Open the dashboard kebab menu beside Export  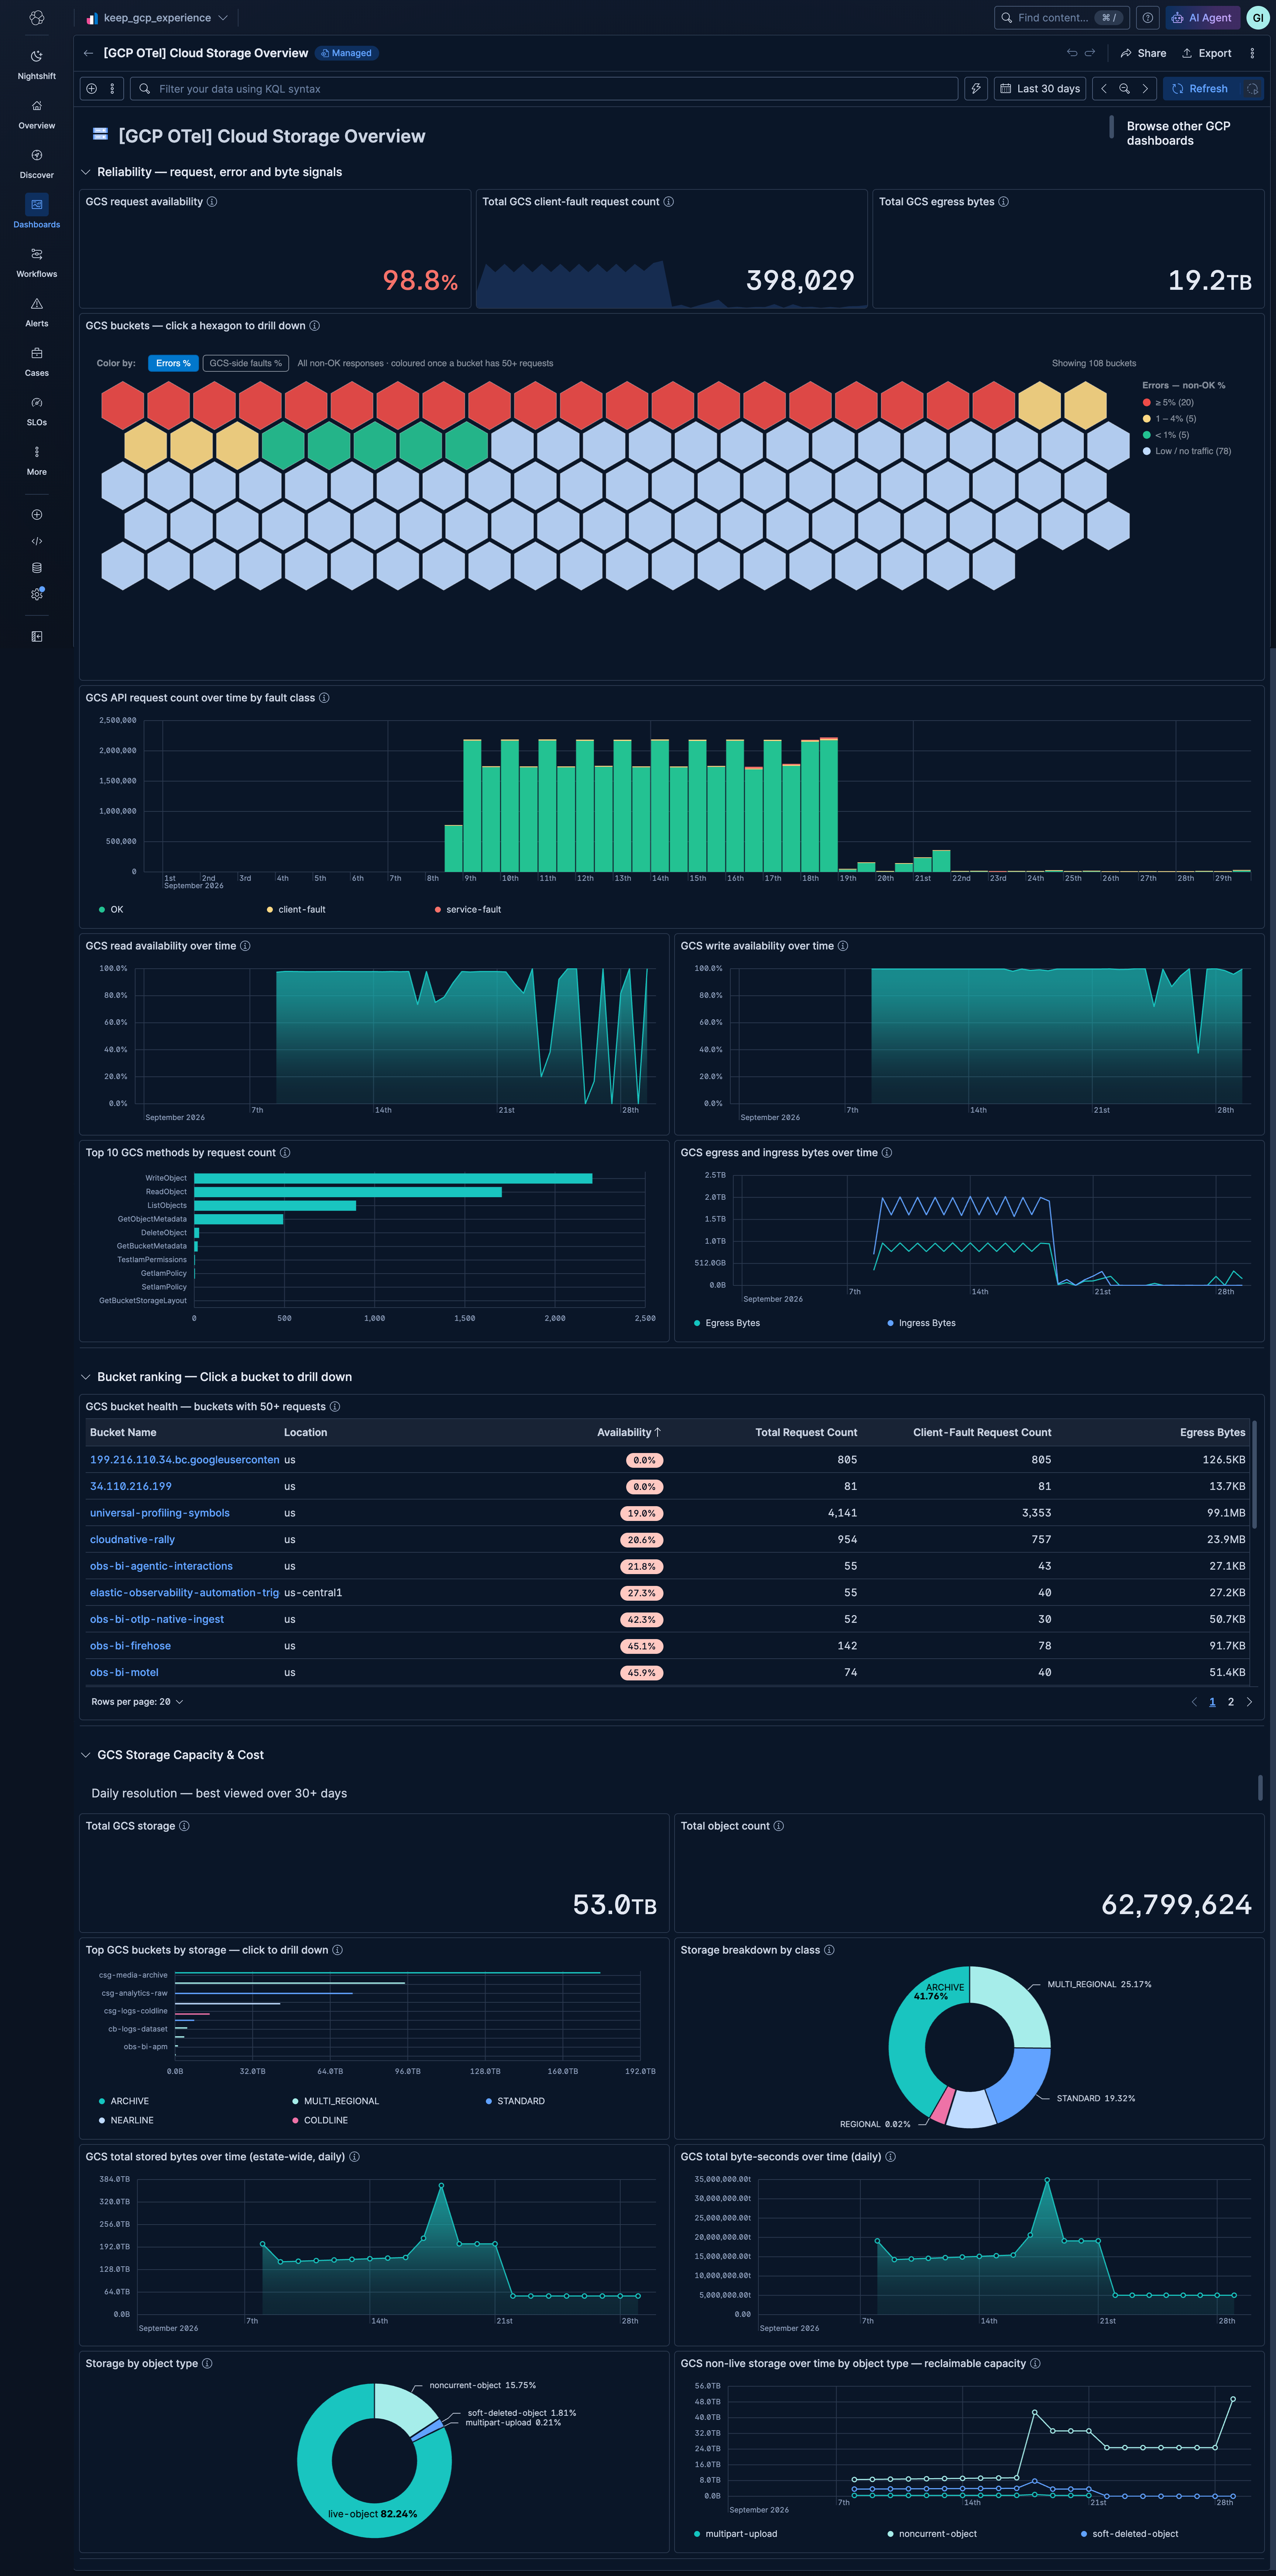tap(1252, 53)
